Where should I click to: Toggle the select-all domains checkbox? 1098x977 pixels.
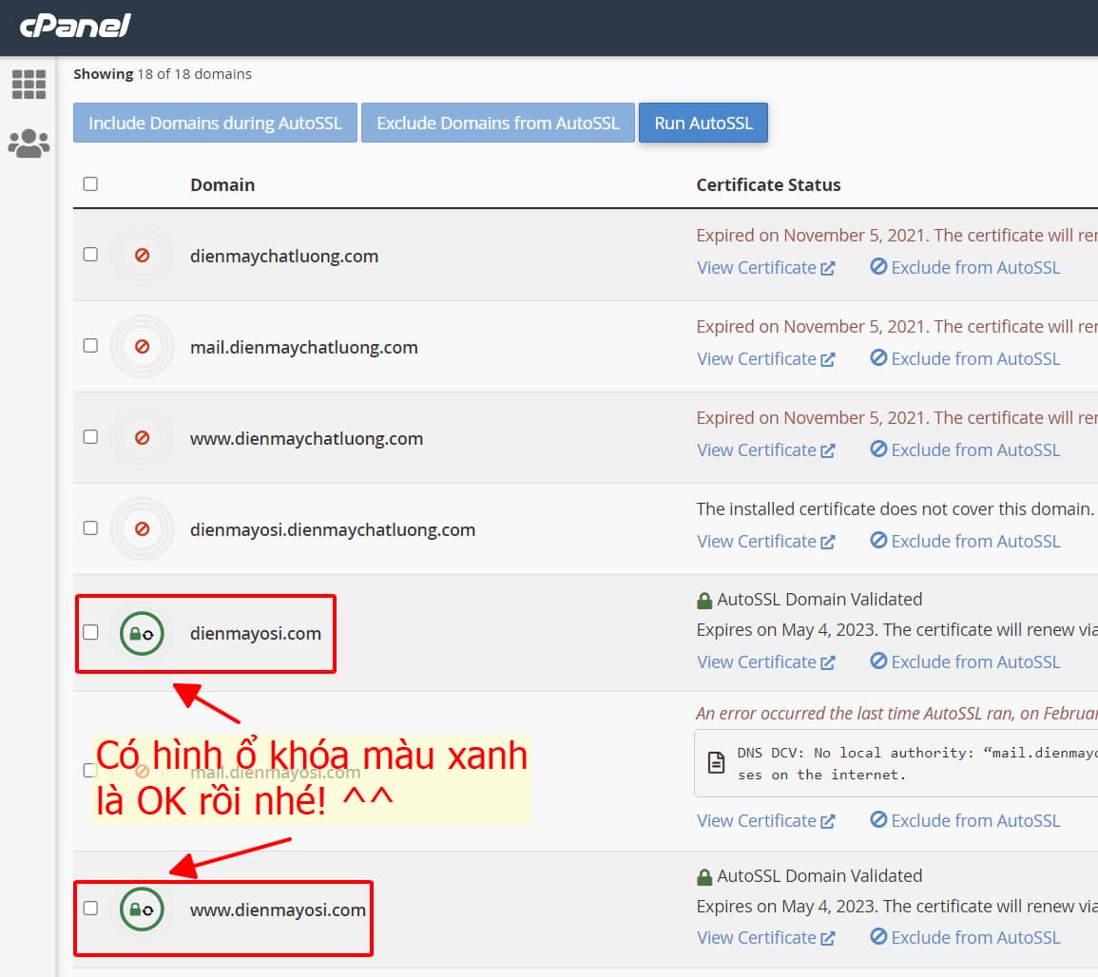[90, 184]
